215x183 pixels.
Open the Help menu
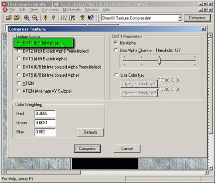pos(106,10)
